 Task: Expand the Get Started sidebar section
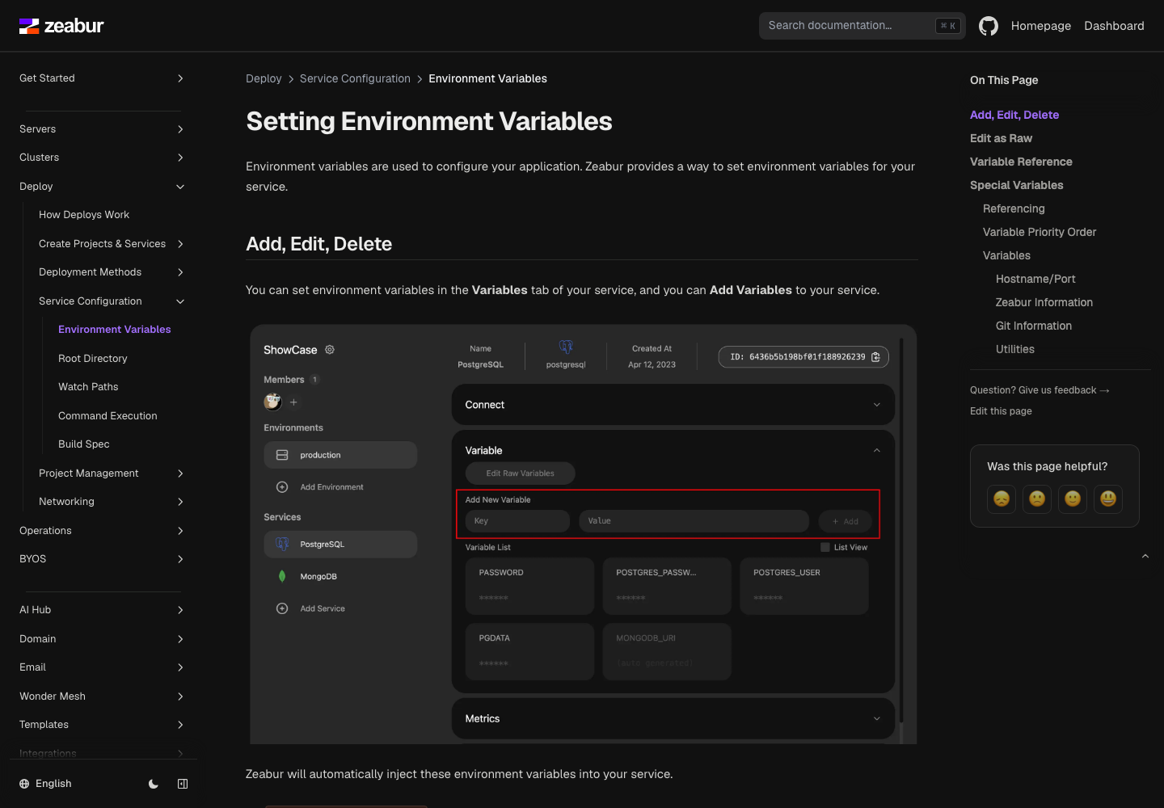[x=102, y=78]
